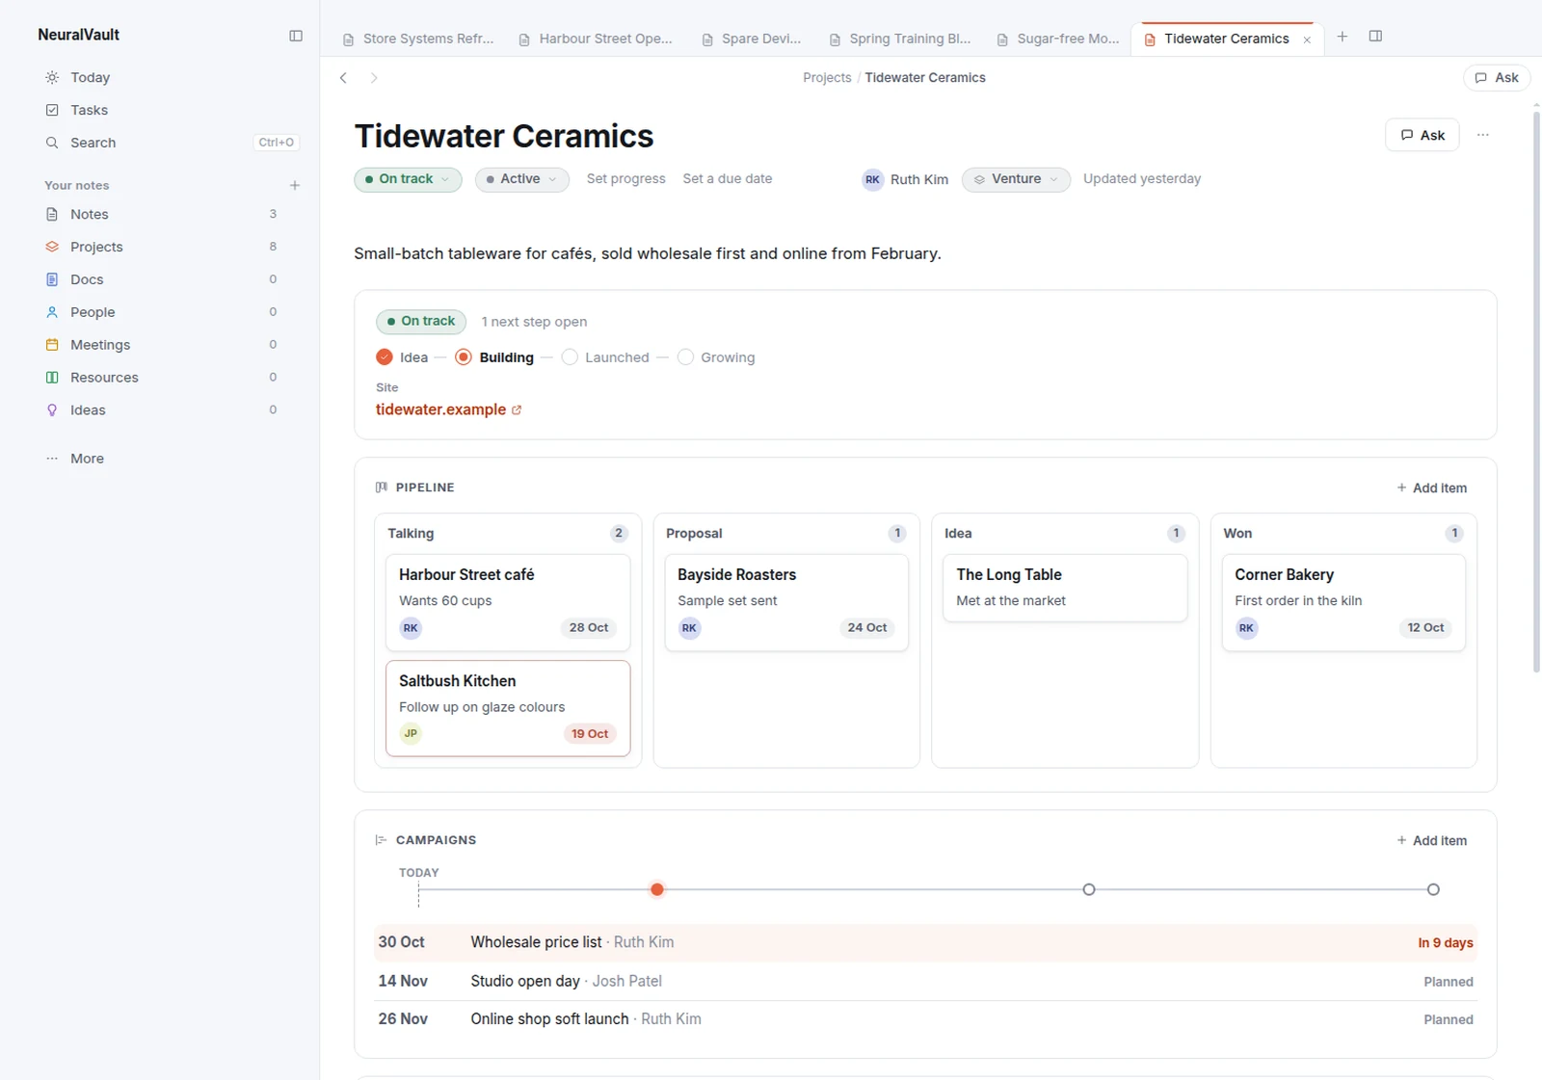1542x1080 pixels.
Task: Click Set progress
Action: [x=626, y=179]
